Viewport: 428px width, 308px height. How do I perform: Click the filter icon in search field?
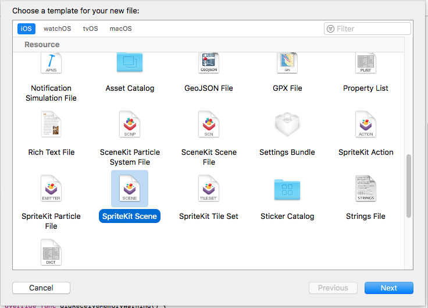coord(330,29)
